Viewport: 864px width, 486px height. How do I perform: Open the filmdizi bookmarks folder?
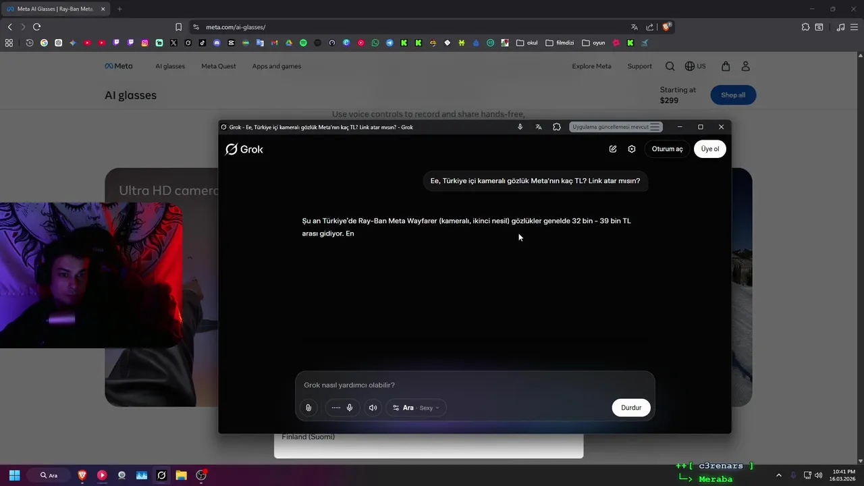pyautogui.click(x=560, y=43)
